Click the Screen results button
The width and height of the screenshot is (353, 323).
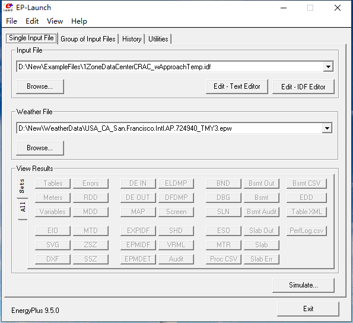click(176, 212)
